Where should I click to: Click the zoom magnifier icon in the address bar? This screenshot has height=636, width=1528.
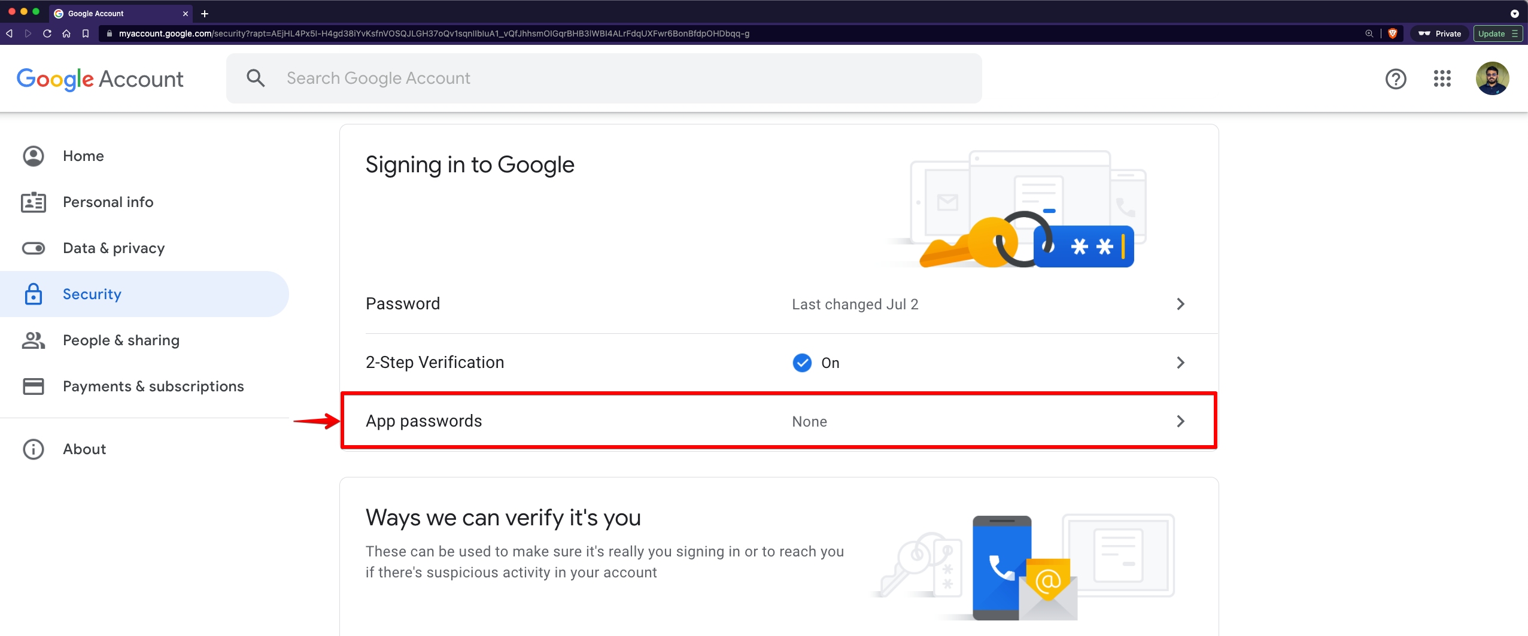(x=1369, y=34)
